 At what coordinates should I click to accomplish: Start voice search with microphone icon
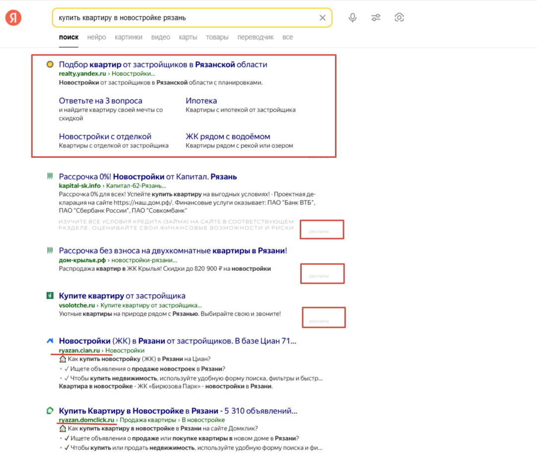[x=352, y=18]
